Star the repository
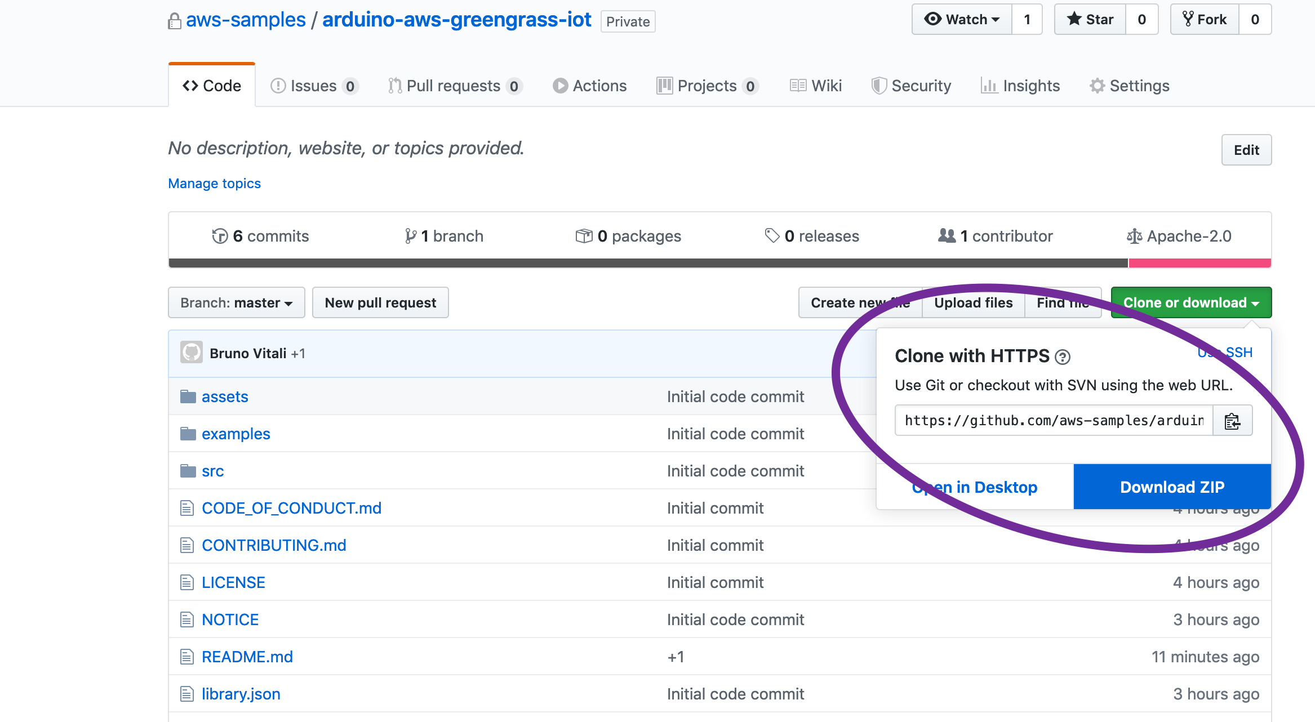Screen dimensions: 1315x722 coord(1090,19)
